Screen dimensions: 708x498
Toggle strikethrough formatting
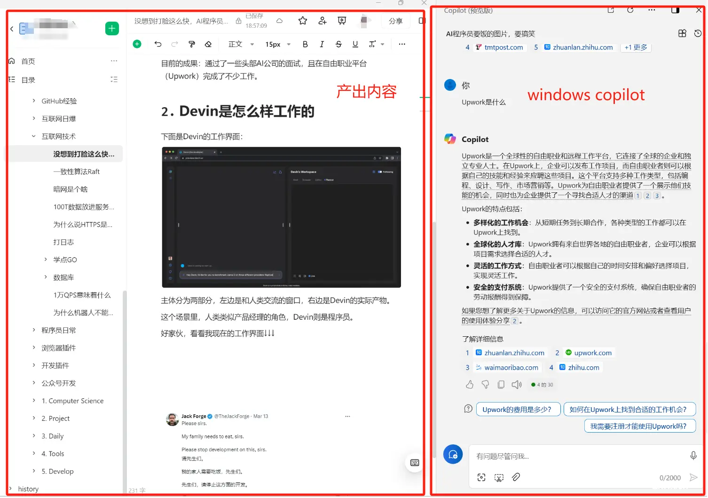pos(338,44)
